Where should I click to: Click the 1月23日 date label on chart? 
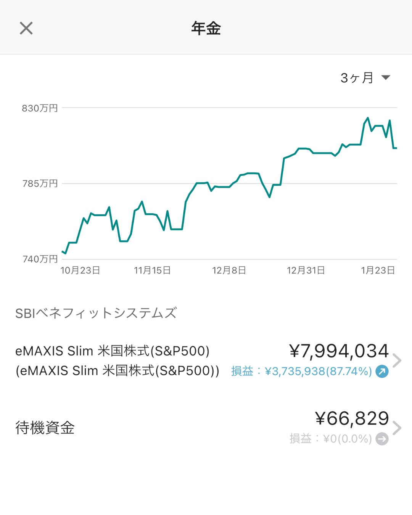(x=378, y=270)
